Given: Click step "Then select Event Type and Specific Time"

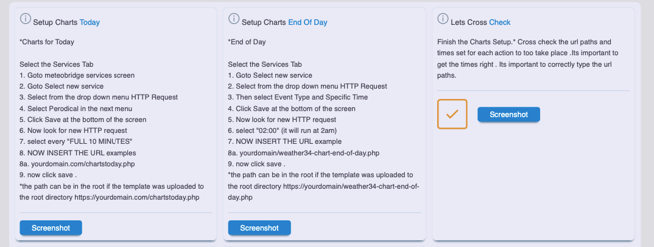Looking at the screenshot, I should [x=298, y=98].
